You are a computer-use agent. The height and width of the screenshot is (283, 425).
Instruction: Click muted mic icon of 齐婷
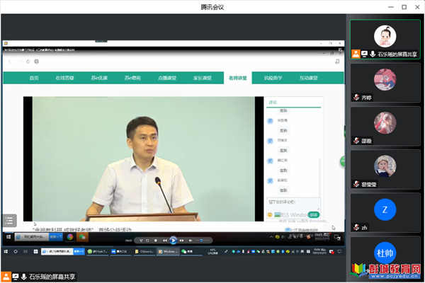click(x=356, y=97)
